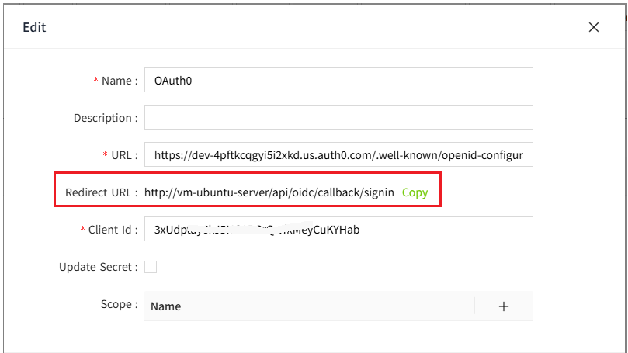Viewport: 628px width, 353px height.
Task: Click the Edit dialog title
Action: pyautogui.click(x=34, y=27)
